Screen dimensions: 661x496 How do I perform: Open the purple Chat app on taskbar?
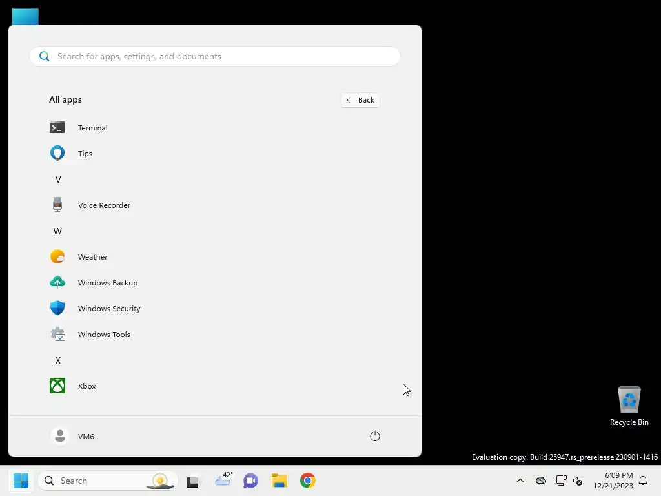(x=251, y=480)
